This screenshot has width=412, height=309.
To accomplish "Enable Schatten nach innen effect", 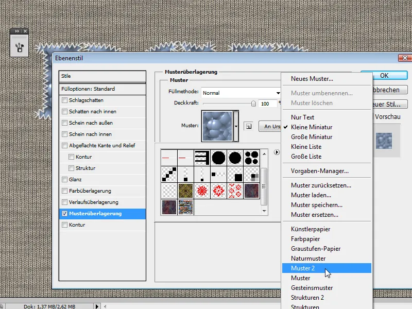I will [64, 111].
